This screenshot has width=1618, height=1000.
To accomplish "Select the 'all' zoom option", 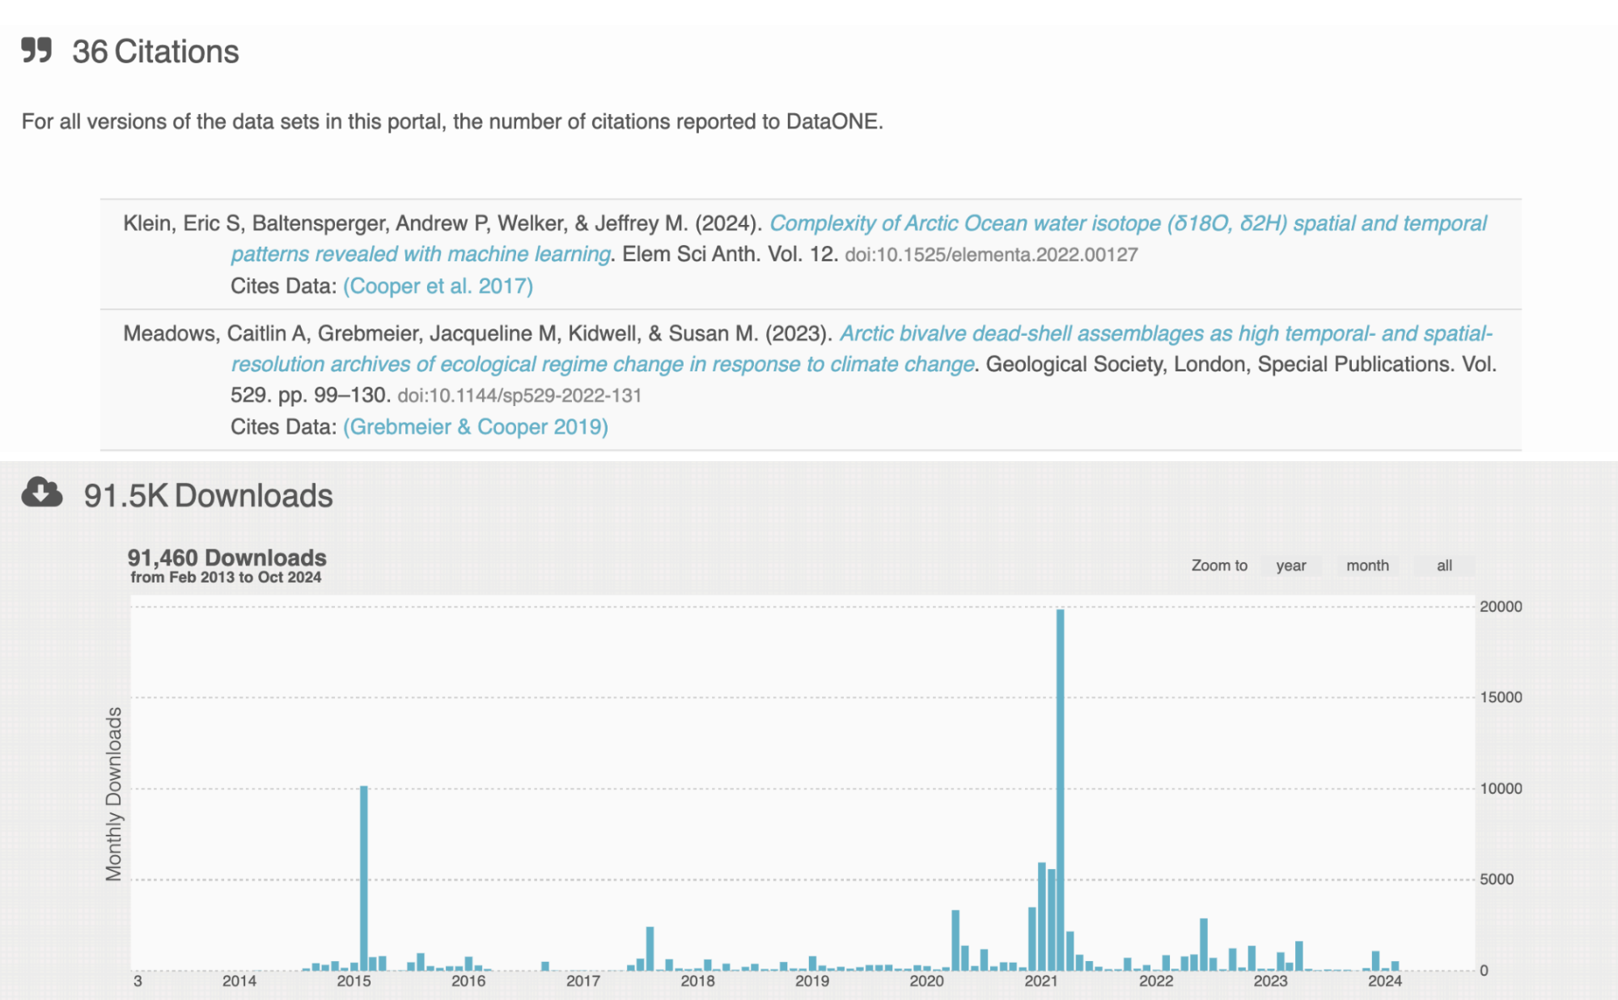I will click(1444, 566).
